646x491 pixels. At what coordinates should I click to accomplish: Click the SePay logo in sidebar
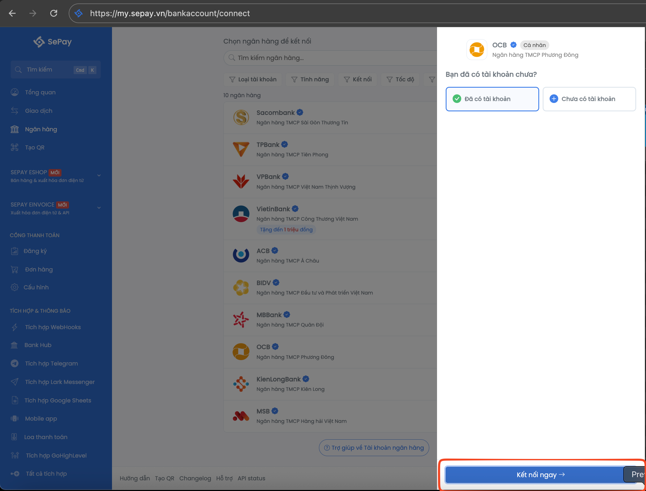(x=52, y=42)
